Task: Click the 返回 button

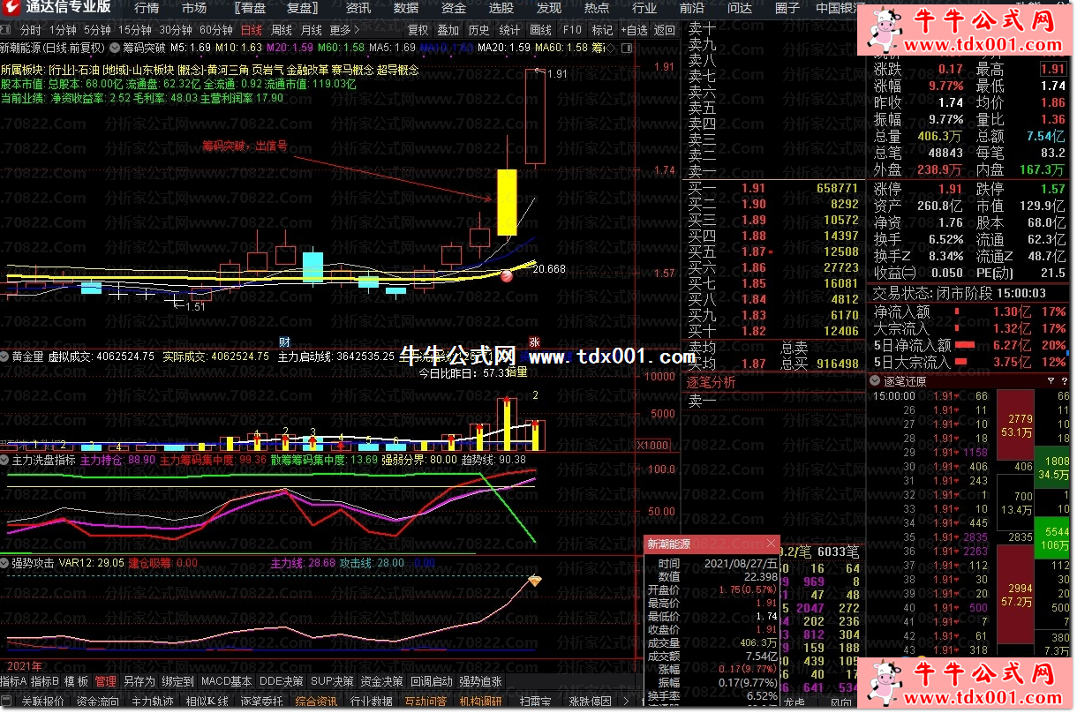Action: [x=665, y=29]
